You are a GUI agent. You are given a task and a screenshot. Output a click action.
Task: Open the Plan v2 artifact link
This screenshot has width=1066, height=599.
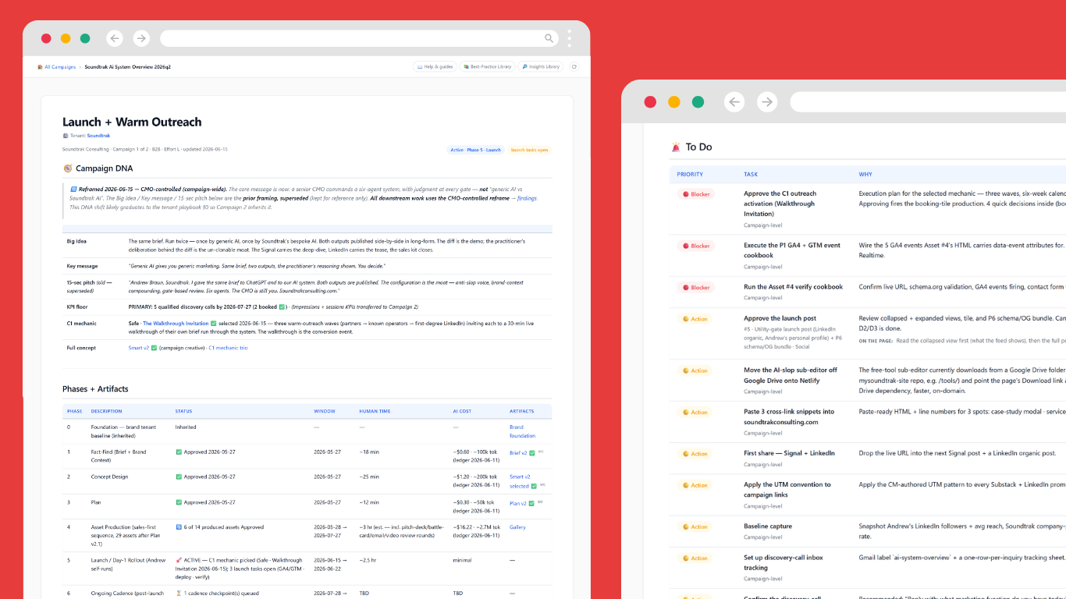tap(518, 503)
